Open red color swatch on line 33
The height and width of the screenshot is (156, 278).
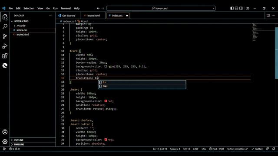pyautogui.click(x=106, y=140)
